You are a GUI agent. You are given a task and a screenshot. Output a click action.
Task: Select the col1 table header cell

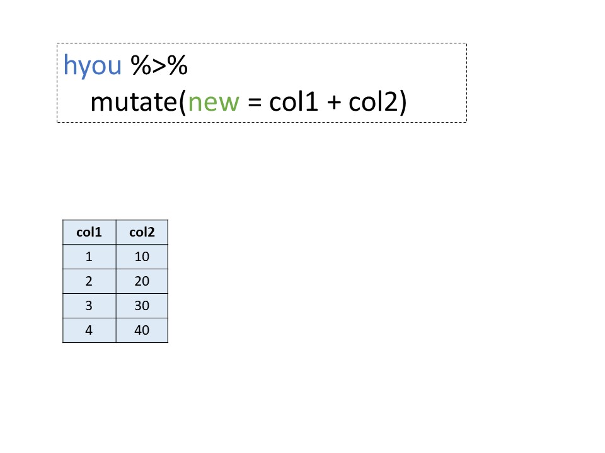tap(89, 232)
